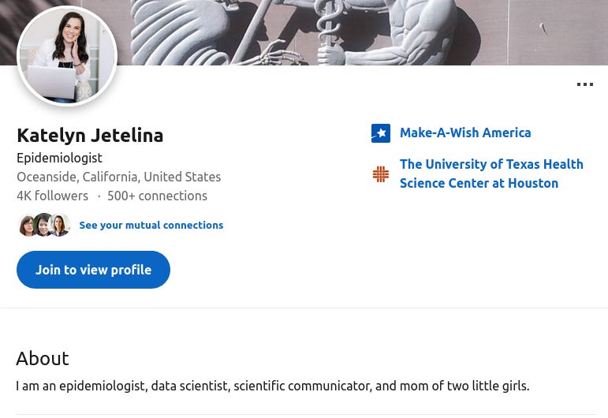Click the Make-A-Wish America star logo
Image resolution: width=608 pixels, height=418 pixels.
[381, 133]
